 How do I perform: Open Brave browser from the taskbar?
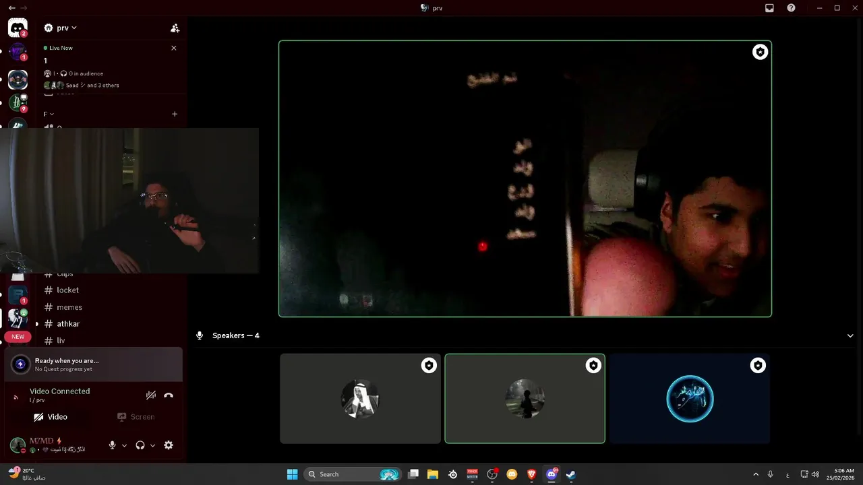point(531,474)
